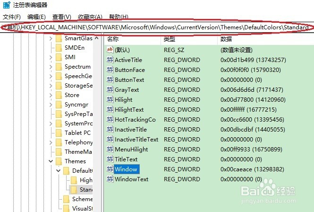Viewport: 314px width, 212px height.
Task: Select the HotTrackingColor DWORD icon
Action: [110, 119]
